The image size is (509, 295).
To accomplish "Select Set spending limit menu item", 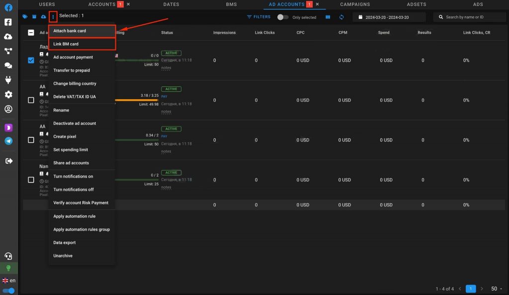I will 82,150.
